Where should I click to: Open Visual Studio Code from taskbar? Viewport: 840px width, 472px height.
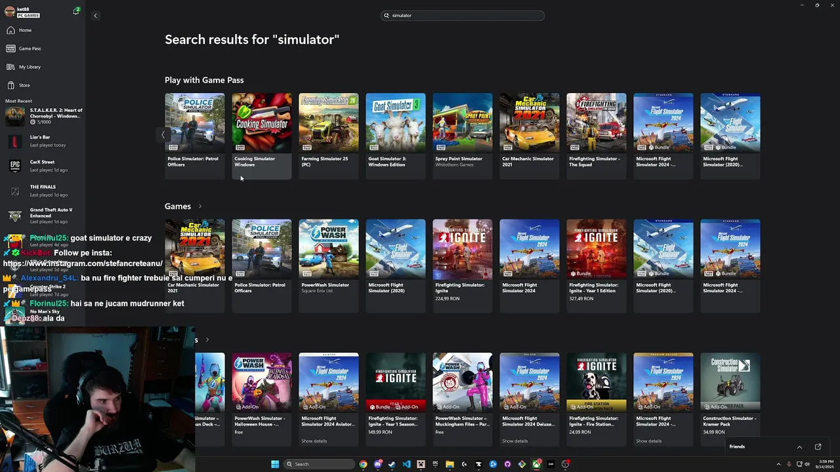click(x=406, y=464)
